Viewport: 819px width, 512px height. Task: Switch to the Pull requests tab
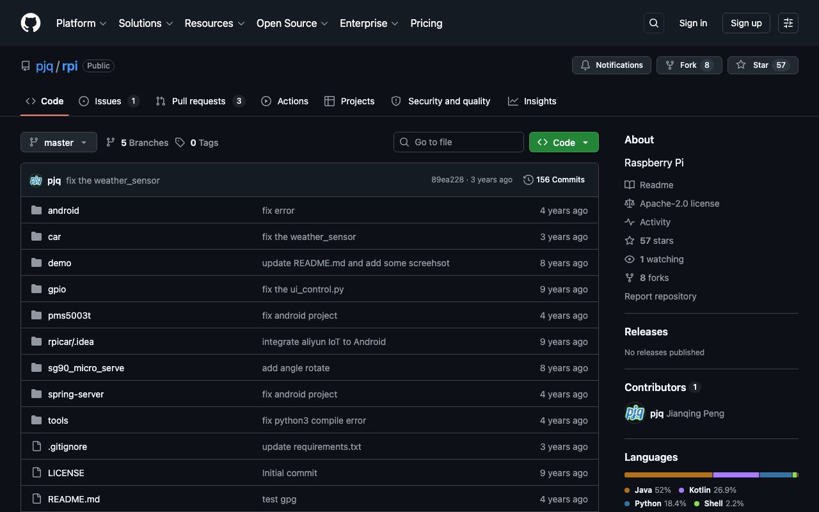[x=200, y=101]
